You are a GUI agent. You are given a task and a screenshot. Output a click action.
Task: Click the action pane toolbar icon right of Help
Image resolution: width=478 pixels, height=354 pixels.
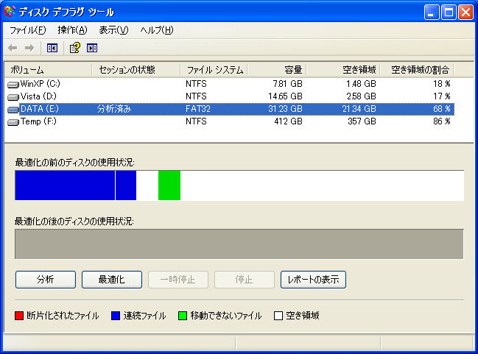pos(92,48)
